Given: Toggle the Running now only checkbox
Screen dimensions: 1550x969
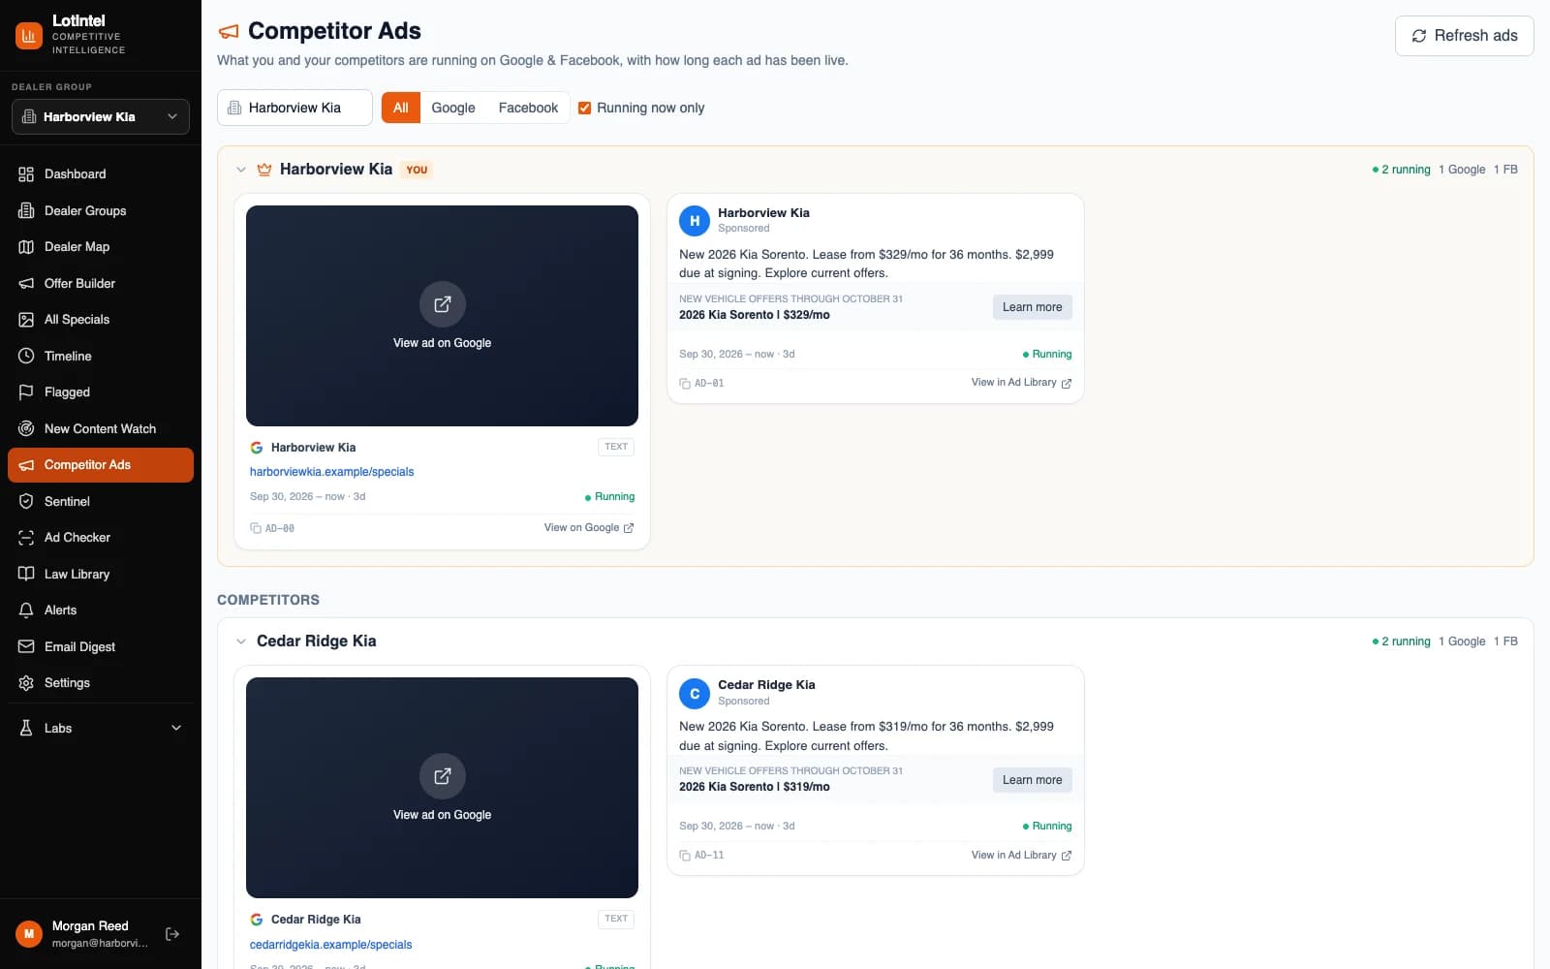Looking at the screenshot, I should (x=584, y=108).
